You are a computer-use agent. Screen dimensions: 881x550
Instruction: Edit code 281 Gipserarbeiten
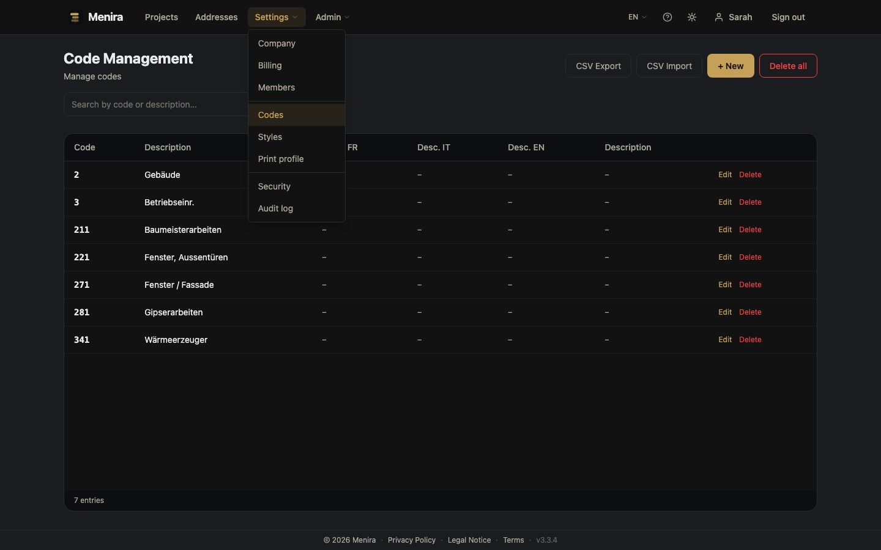tap(725, 312)
